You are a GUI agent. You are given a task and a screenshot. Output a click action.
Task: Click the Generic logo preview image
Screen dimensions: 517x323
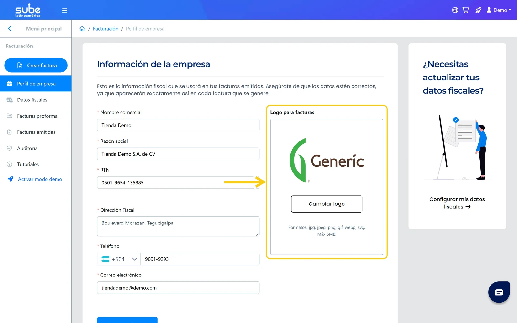[327, 161]
